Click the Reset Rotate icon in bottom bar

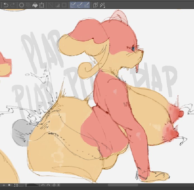point(54,185)
